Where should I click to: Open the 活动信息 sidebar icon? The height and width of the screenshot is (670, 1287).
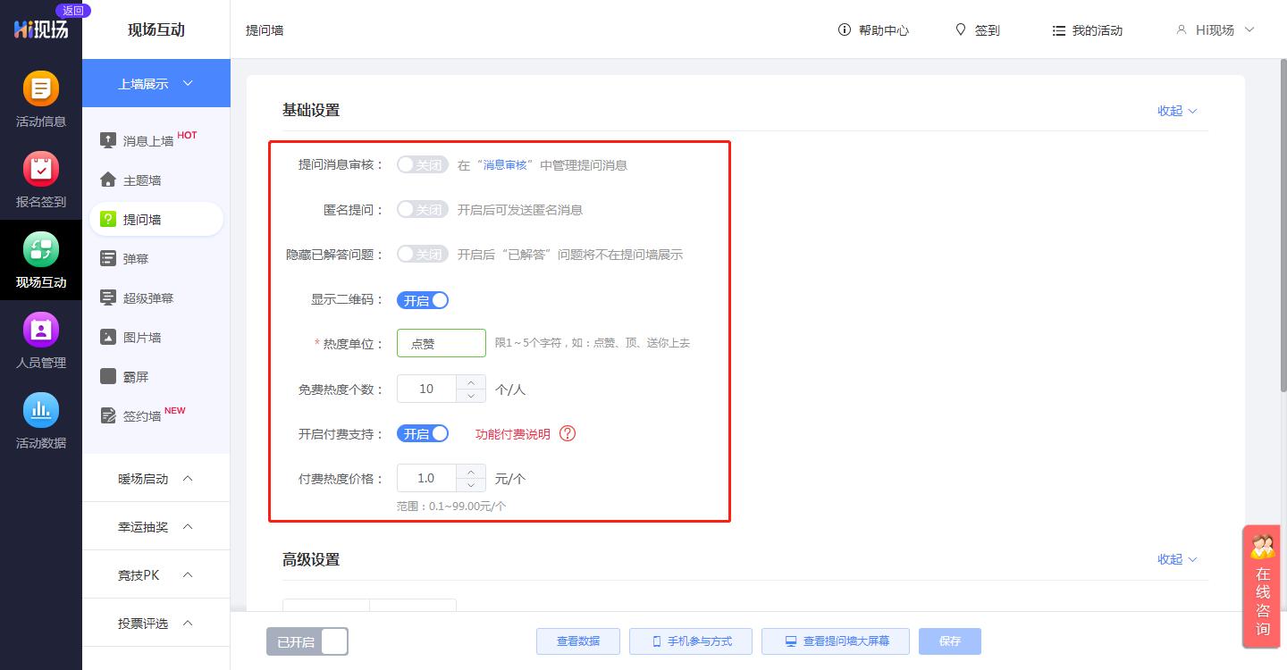click(x=41, y=98)
